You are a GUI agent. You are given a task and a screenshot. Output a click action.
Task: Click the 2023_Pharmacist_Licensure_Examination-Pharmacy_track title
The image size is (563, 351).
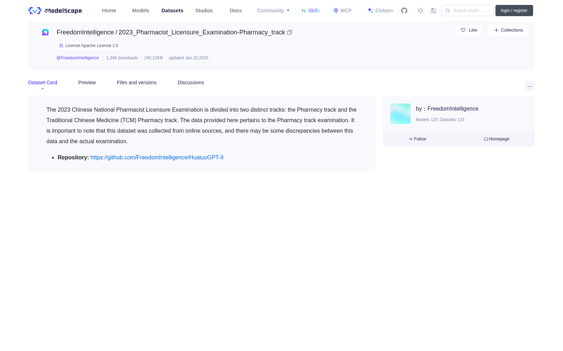(x=202, y=32)
